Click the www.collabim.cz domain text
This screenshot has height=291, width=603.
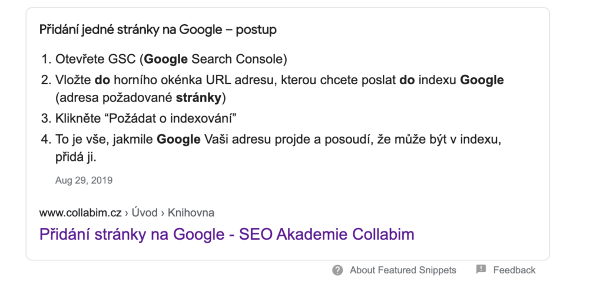pos(80,213)
